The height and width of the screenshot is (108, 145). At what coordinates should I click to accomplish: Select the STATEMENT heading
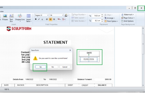pyautogui.click(x=56, y=42)
